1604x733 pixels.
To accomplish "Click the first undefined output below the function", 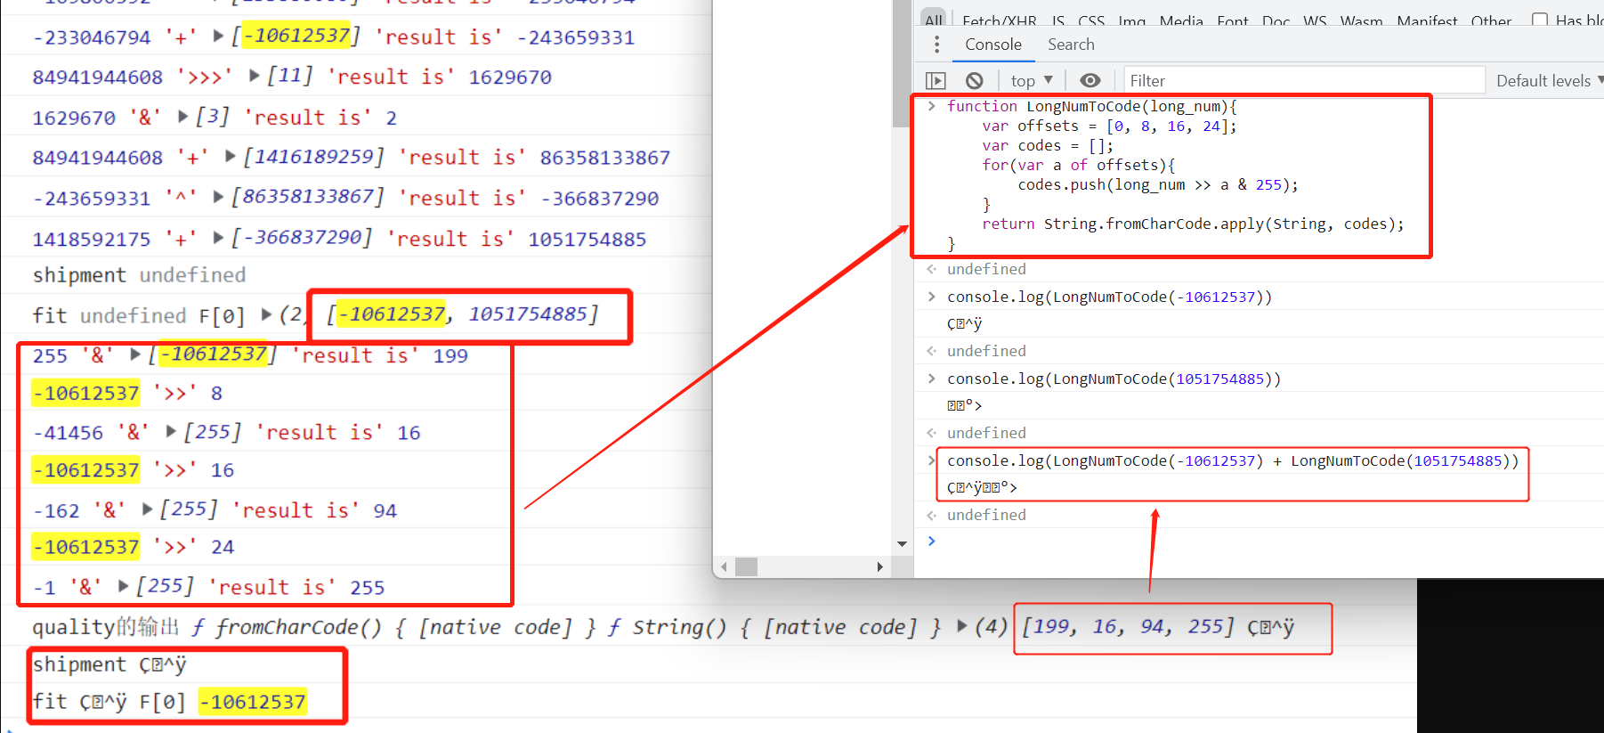I will click(986, 269).
